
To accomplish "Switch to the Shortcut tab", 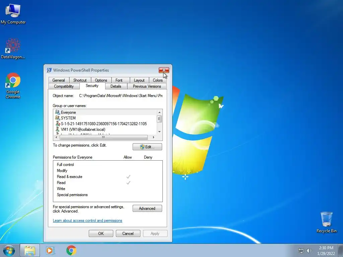I will (x=80, y=80).
